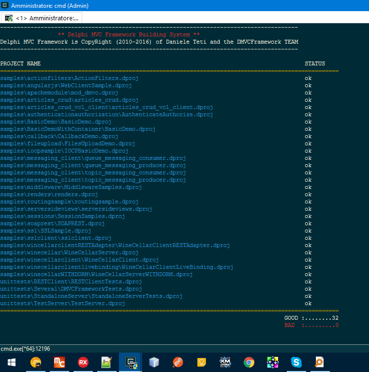369x372 pixels.
Task: Click the ActionFilters.dproj project line
Action: (69, 78)
